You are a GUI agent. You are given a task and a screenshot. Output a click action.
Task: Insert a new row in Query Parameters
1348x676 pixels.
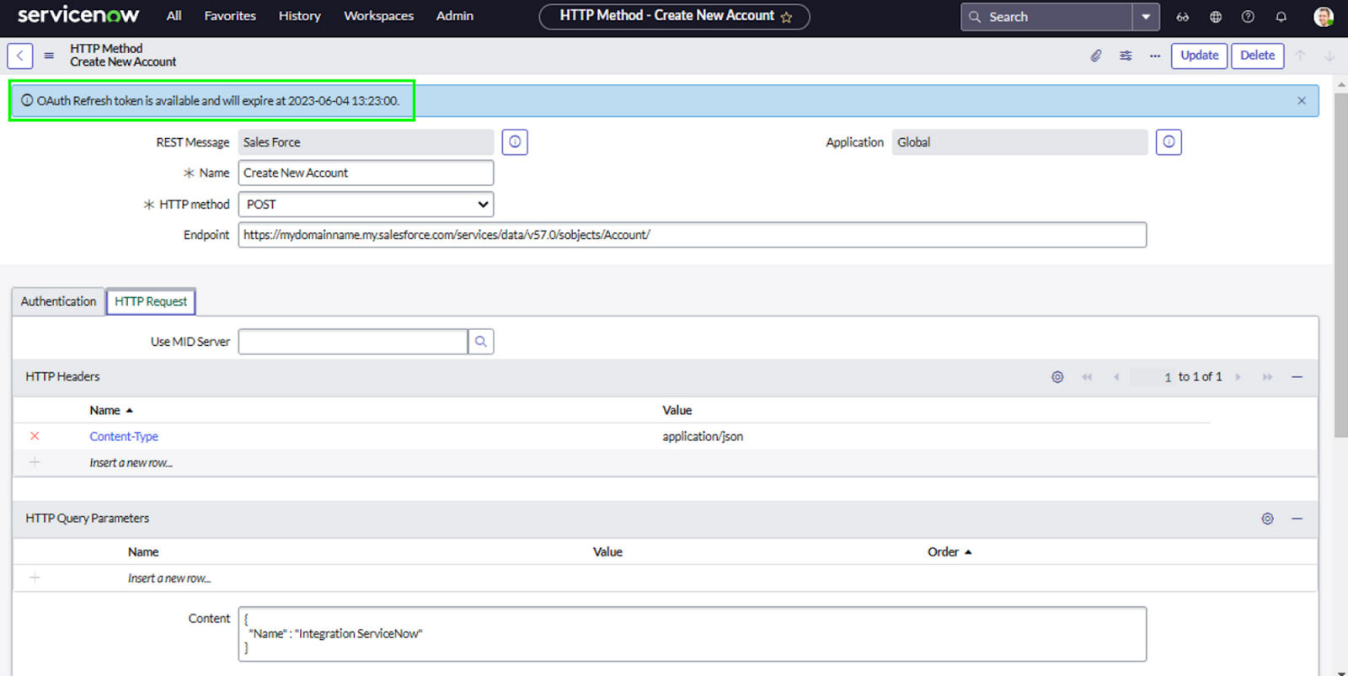[x=168, y=578]
